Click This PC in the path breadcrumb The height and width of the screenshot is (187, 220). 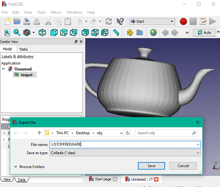(63, 133)
